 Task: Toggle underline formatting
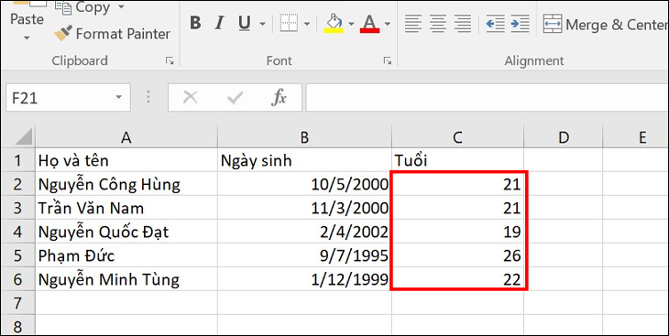tap(245, 23)
